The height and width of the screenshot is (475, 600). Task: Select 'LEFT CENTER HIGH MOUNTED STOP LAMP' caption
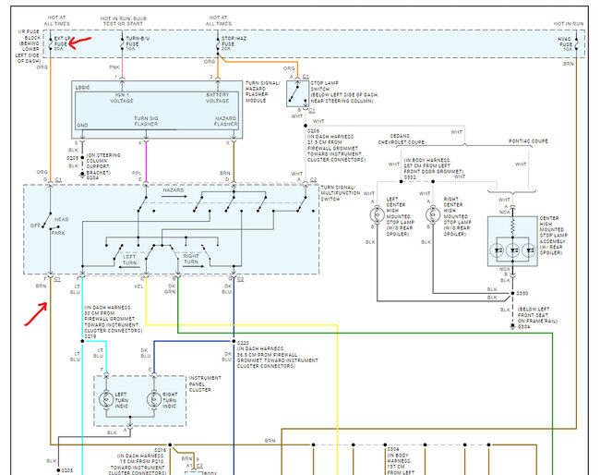[x=401, y=216]
